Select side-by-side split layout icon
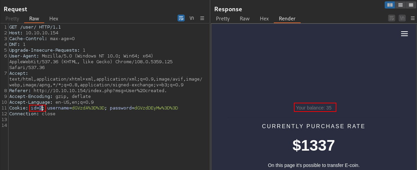 [390, 5]
